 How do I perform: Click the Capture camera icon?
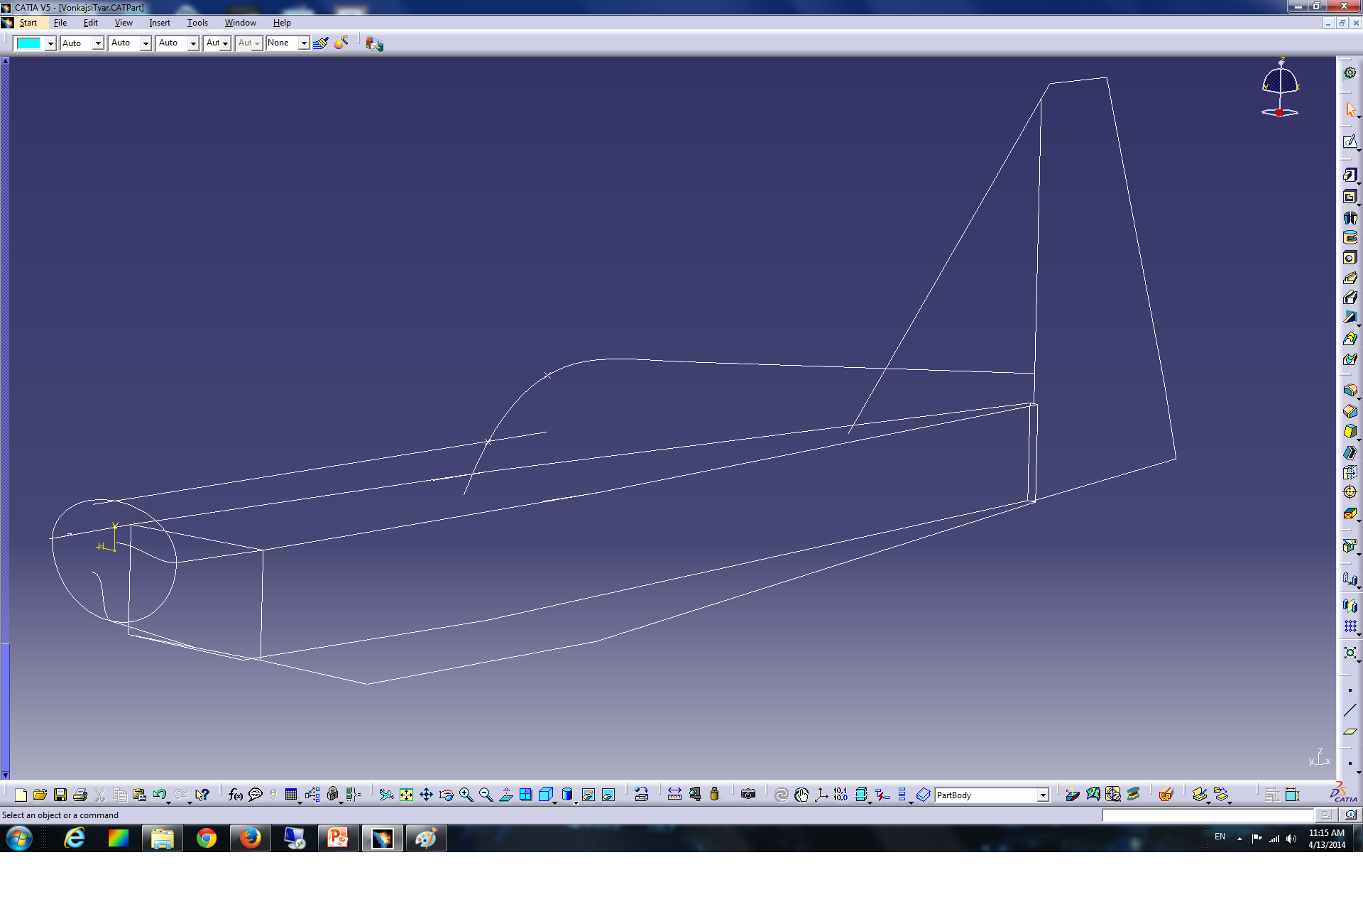point(748,795)
